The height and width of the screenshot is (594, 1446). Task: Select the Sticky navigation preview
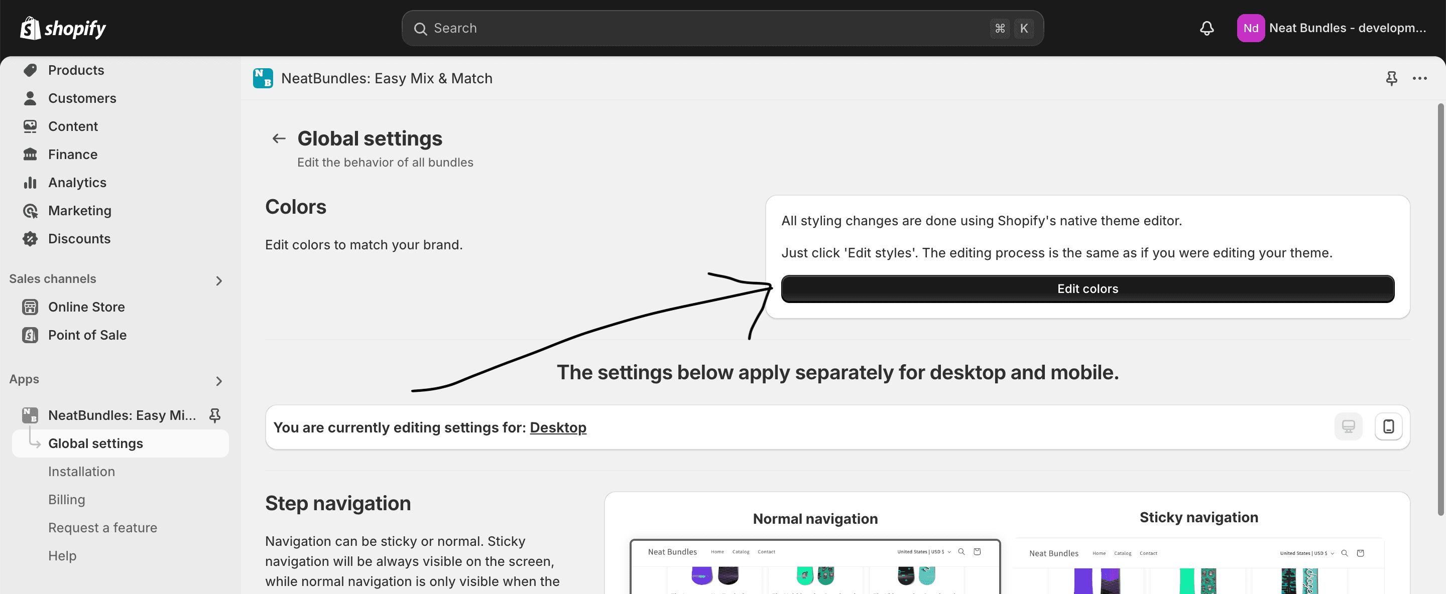1198,566
